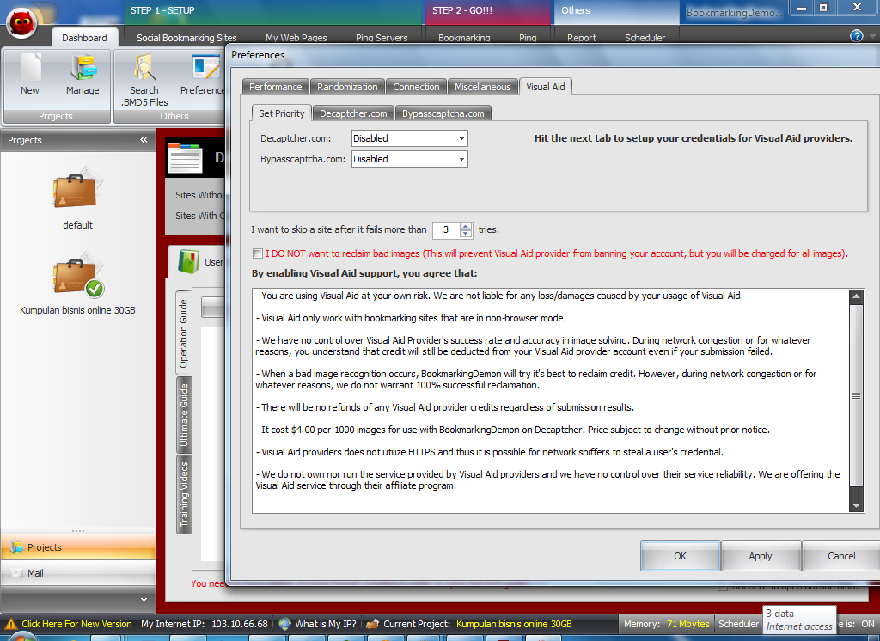
Task: Open the Social Bookmarking Sites tab
Action: [x=186, y=38]
